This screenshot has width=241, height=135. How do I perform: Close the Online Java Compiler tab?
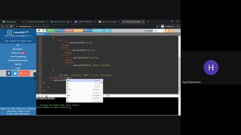143,22
